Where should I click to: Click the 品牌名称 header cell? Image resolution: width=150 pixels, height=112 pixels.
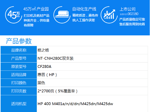pos(19,50)
